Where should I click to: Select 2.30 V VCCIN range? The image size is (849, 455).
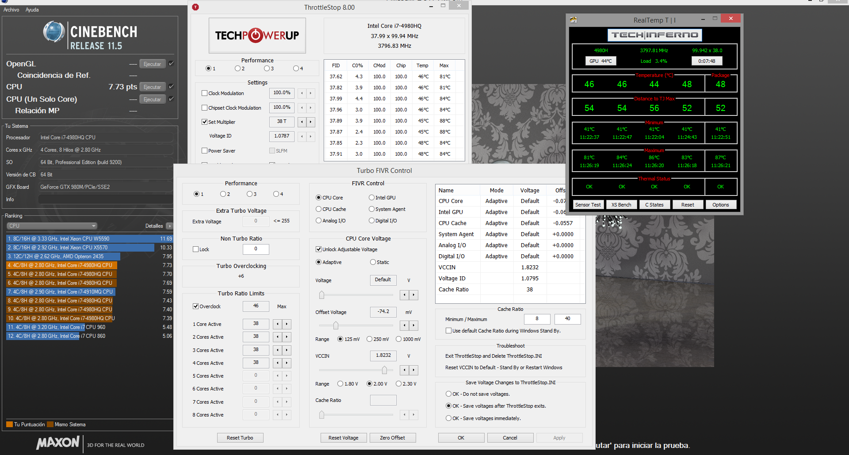click(x=398, y=384)
